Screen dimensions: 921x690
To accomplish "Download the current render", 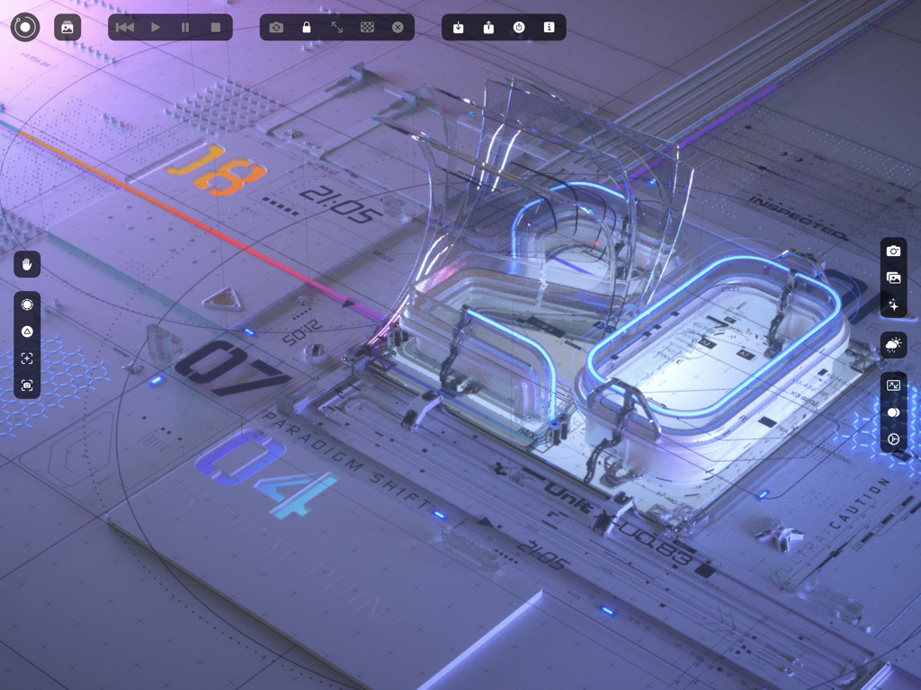I will point(459,27).
